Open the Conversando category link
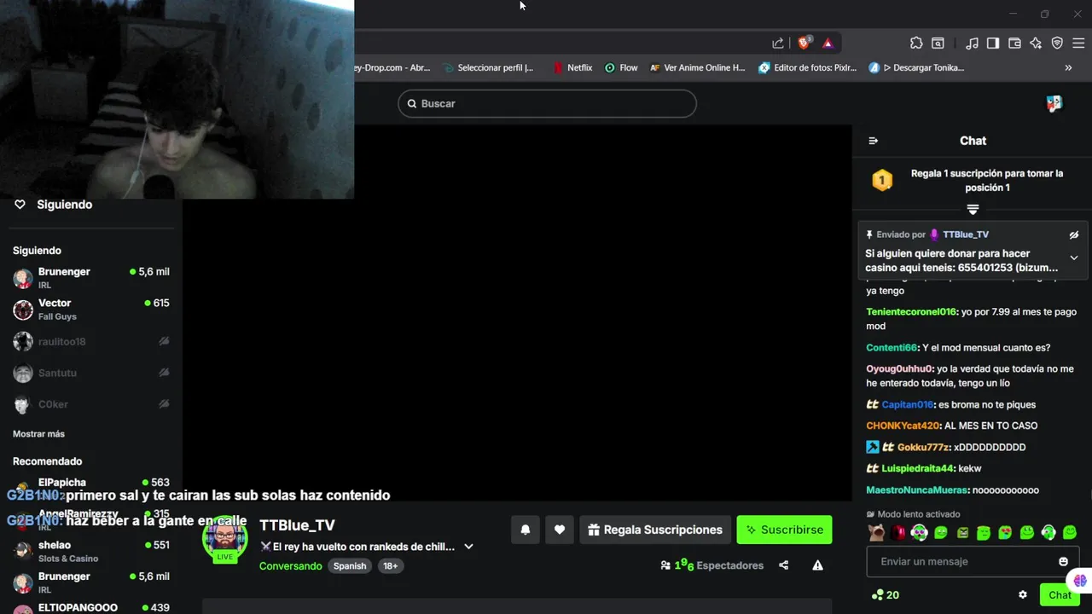Screen dimensions: 1092x614 (x=291, y=566)
